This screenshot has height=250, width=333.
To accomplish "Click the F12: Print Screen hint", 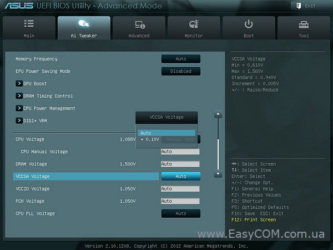I will pyautogui.click(x=254, y=219).
